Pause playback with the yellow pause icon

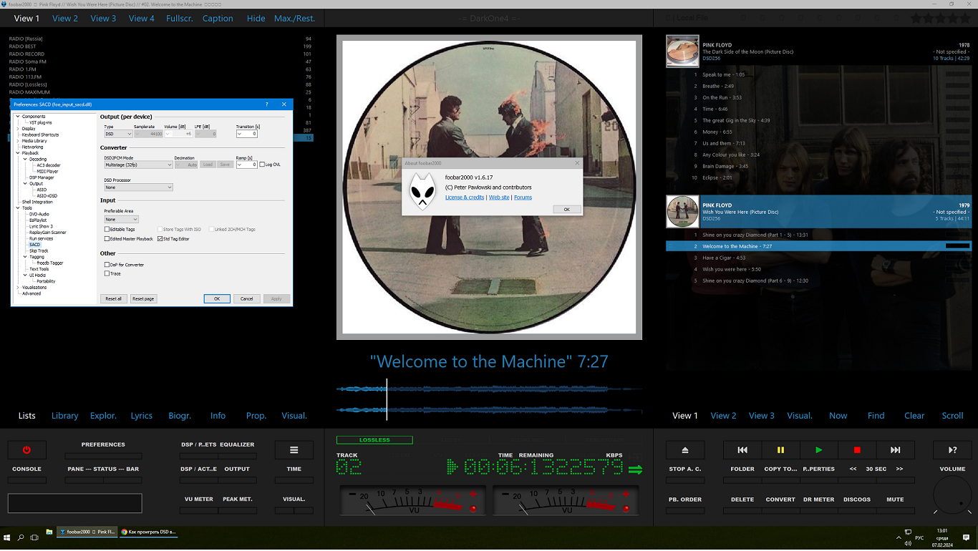click(780, 450)
